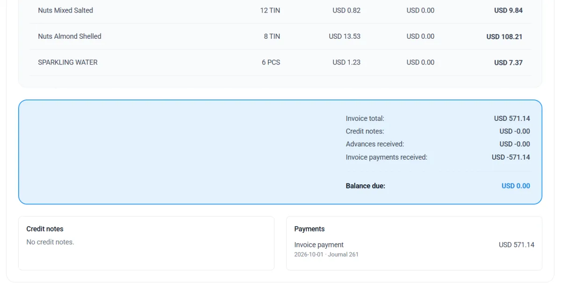Select the "USD 108.21" line total
This screenshot has height=301, width=561.
pyautogui.click(x=504, y=36)
